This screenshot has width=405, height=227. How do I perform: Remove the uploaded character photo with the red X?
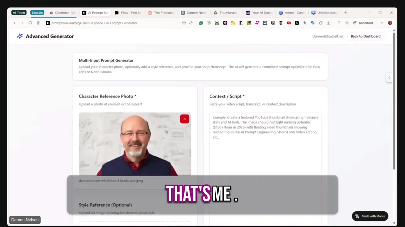(184, 119)
